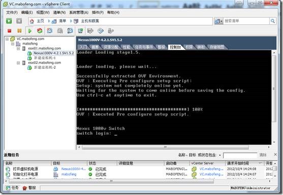Click the 状态 column header
The height and width of the screenshot is (195, 283).
[102, 163]
